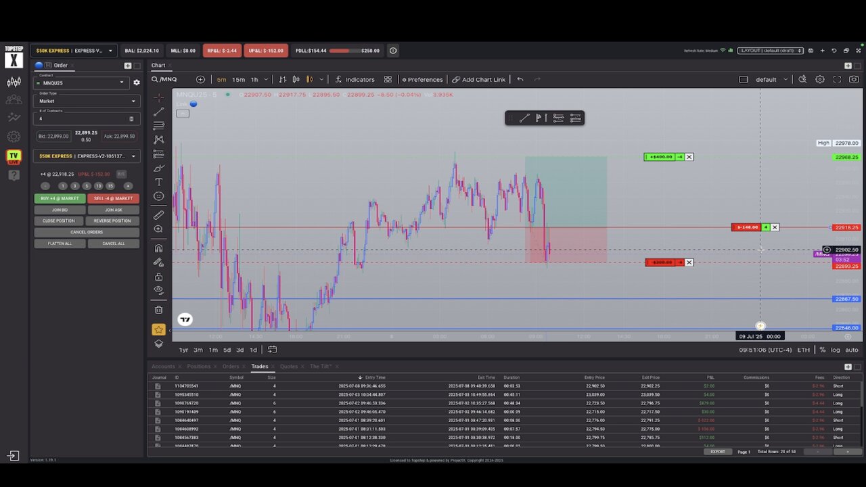Select the long position forecasting tool

coord(158,154)
